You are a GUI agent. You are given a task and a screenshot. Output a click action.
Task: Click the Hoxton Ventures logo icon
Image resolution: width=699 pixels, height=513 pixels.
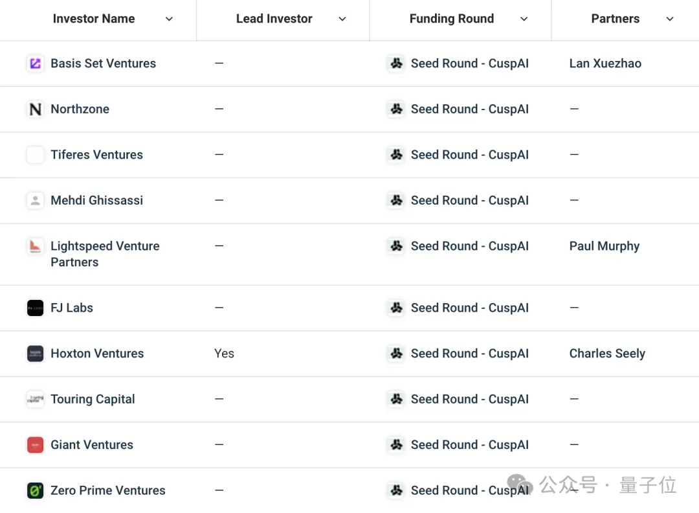pos(35,354)
